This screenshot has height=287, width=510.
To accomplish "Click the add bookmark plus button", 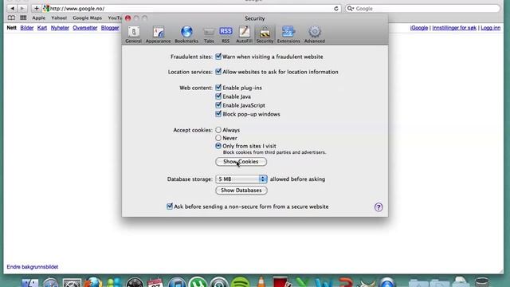I will pyautogui.click(x=37, y=8).
